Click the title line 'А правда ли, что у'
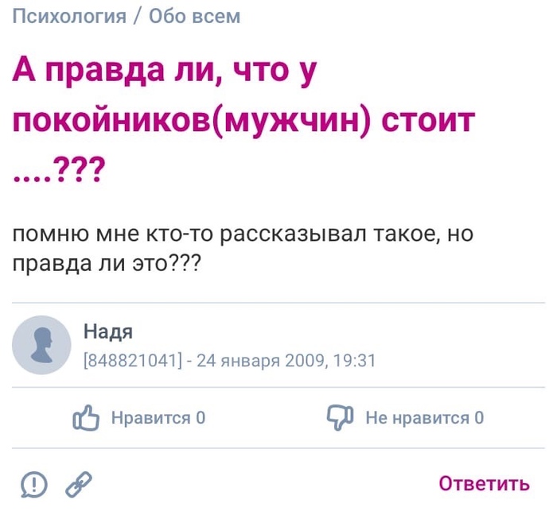557x515 pixels. pos(166,74)
